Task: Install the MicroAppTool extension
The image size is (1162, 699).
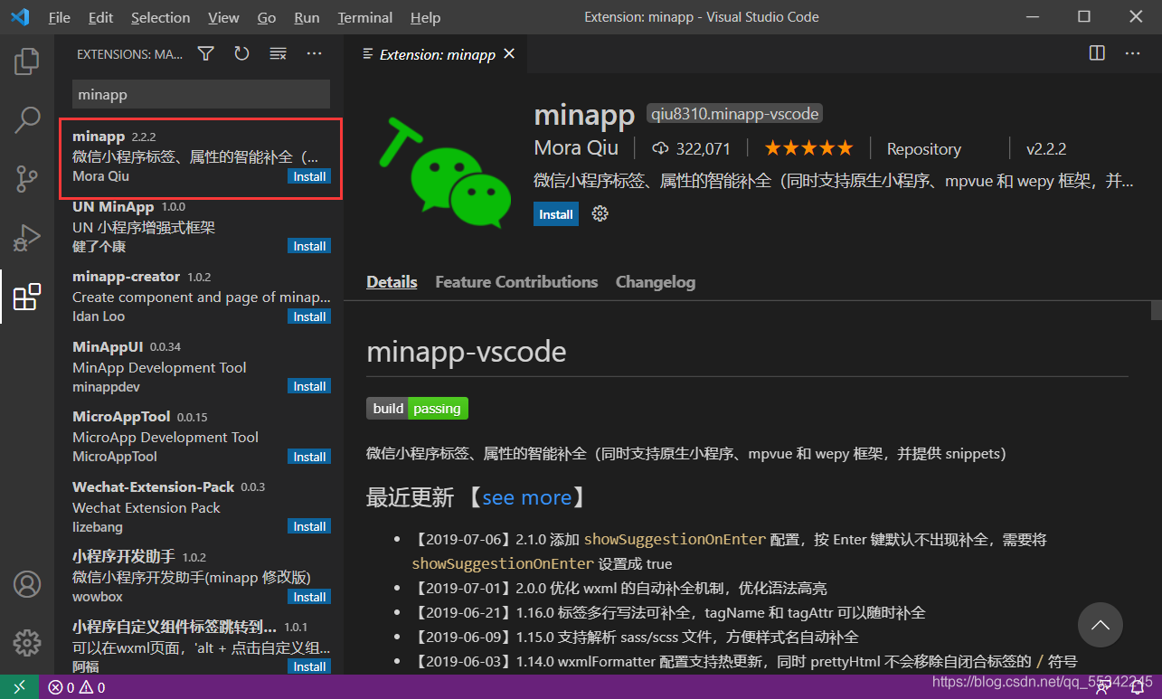Action: coord(309,457)
